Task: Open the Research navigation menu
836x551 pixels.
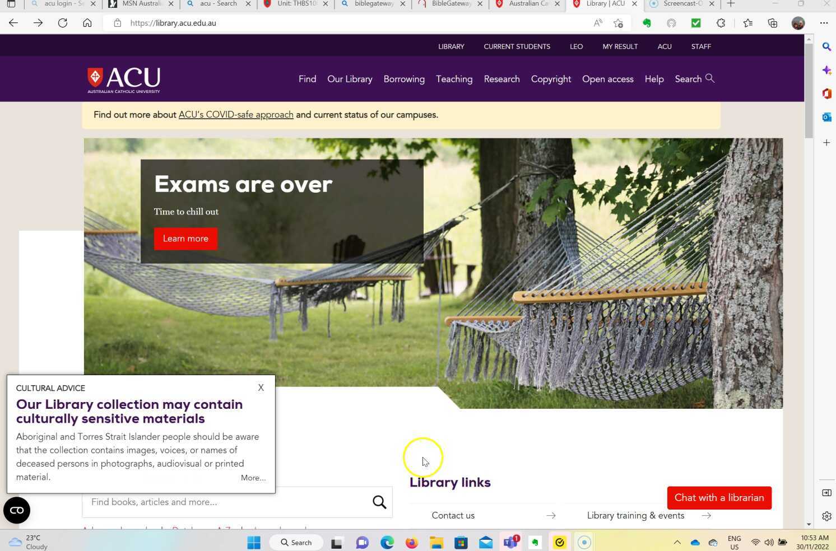Action: click(x=501, y=79)
